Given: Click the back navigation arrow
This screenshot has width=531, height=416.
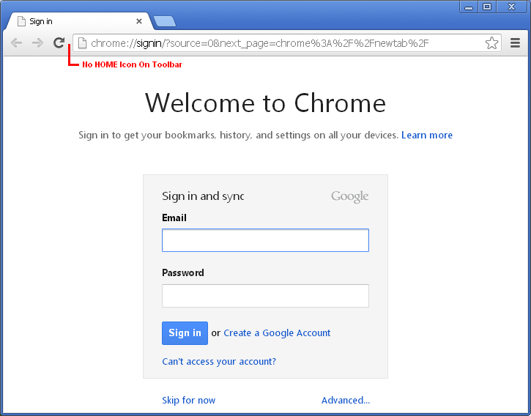Looking at the screenshot, I should pyautogui.click(x=16, y=43).
